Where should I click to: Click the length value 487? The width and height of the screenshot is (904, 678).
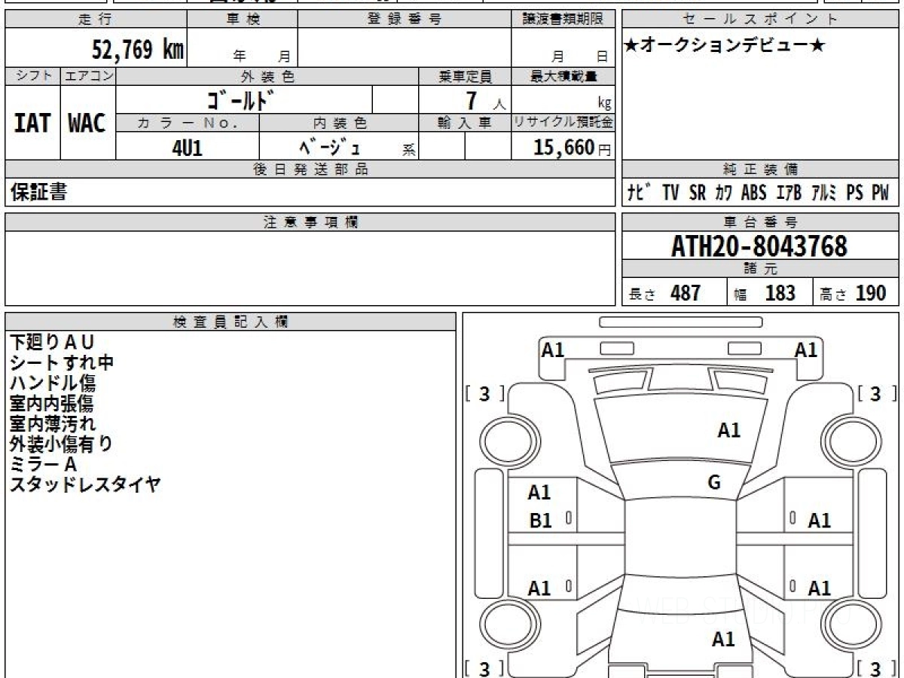click(x=686, y=293)
